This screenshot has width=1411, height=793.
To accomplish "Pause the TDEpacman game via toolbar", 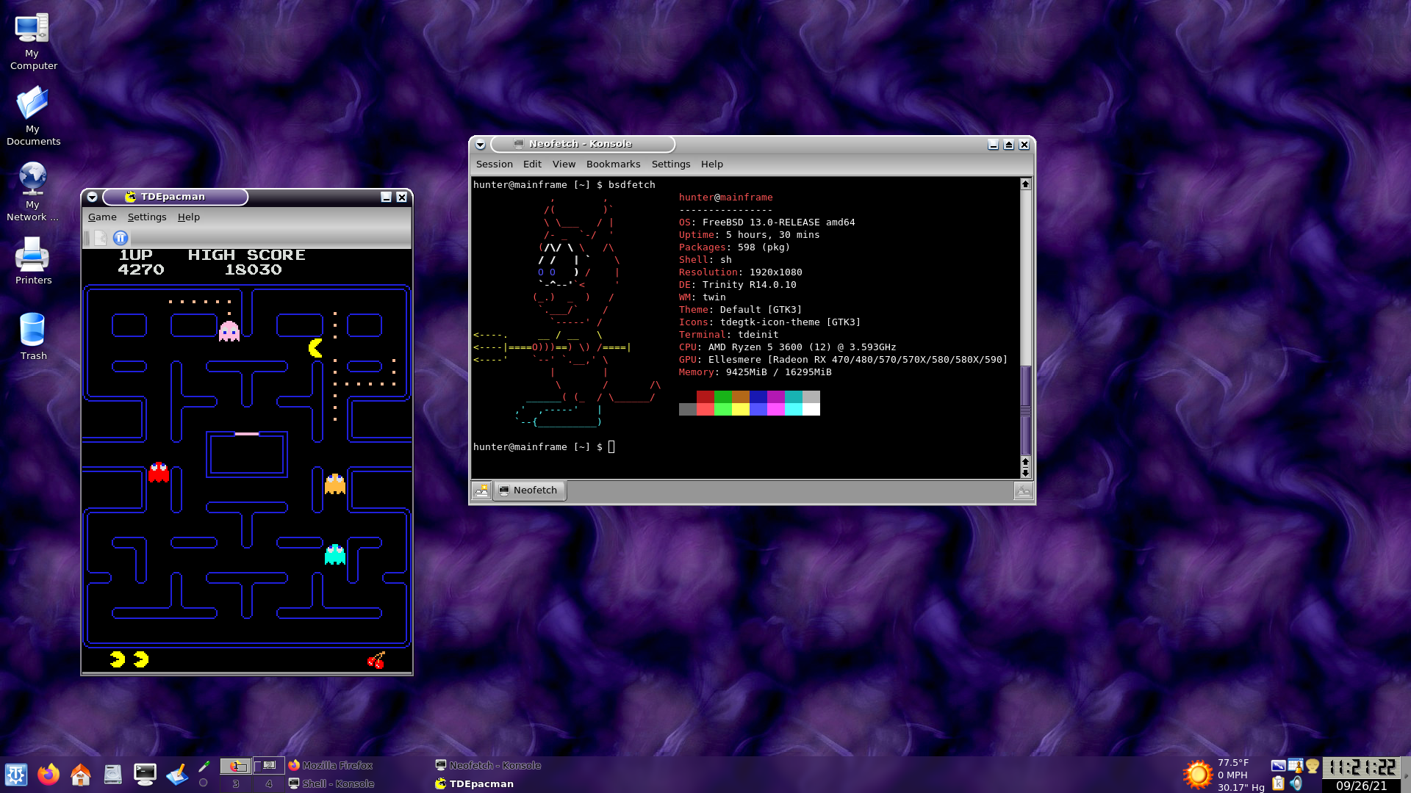I will tap(121, 237).
